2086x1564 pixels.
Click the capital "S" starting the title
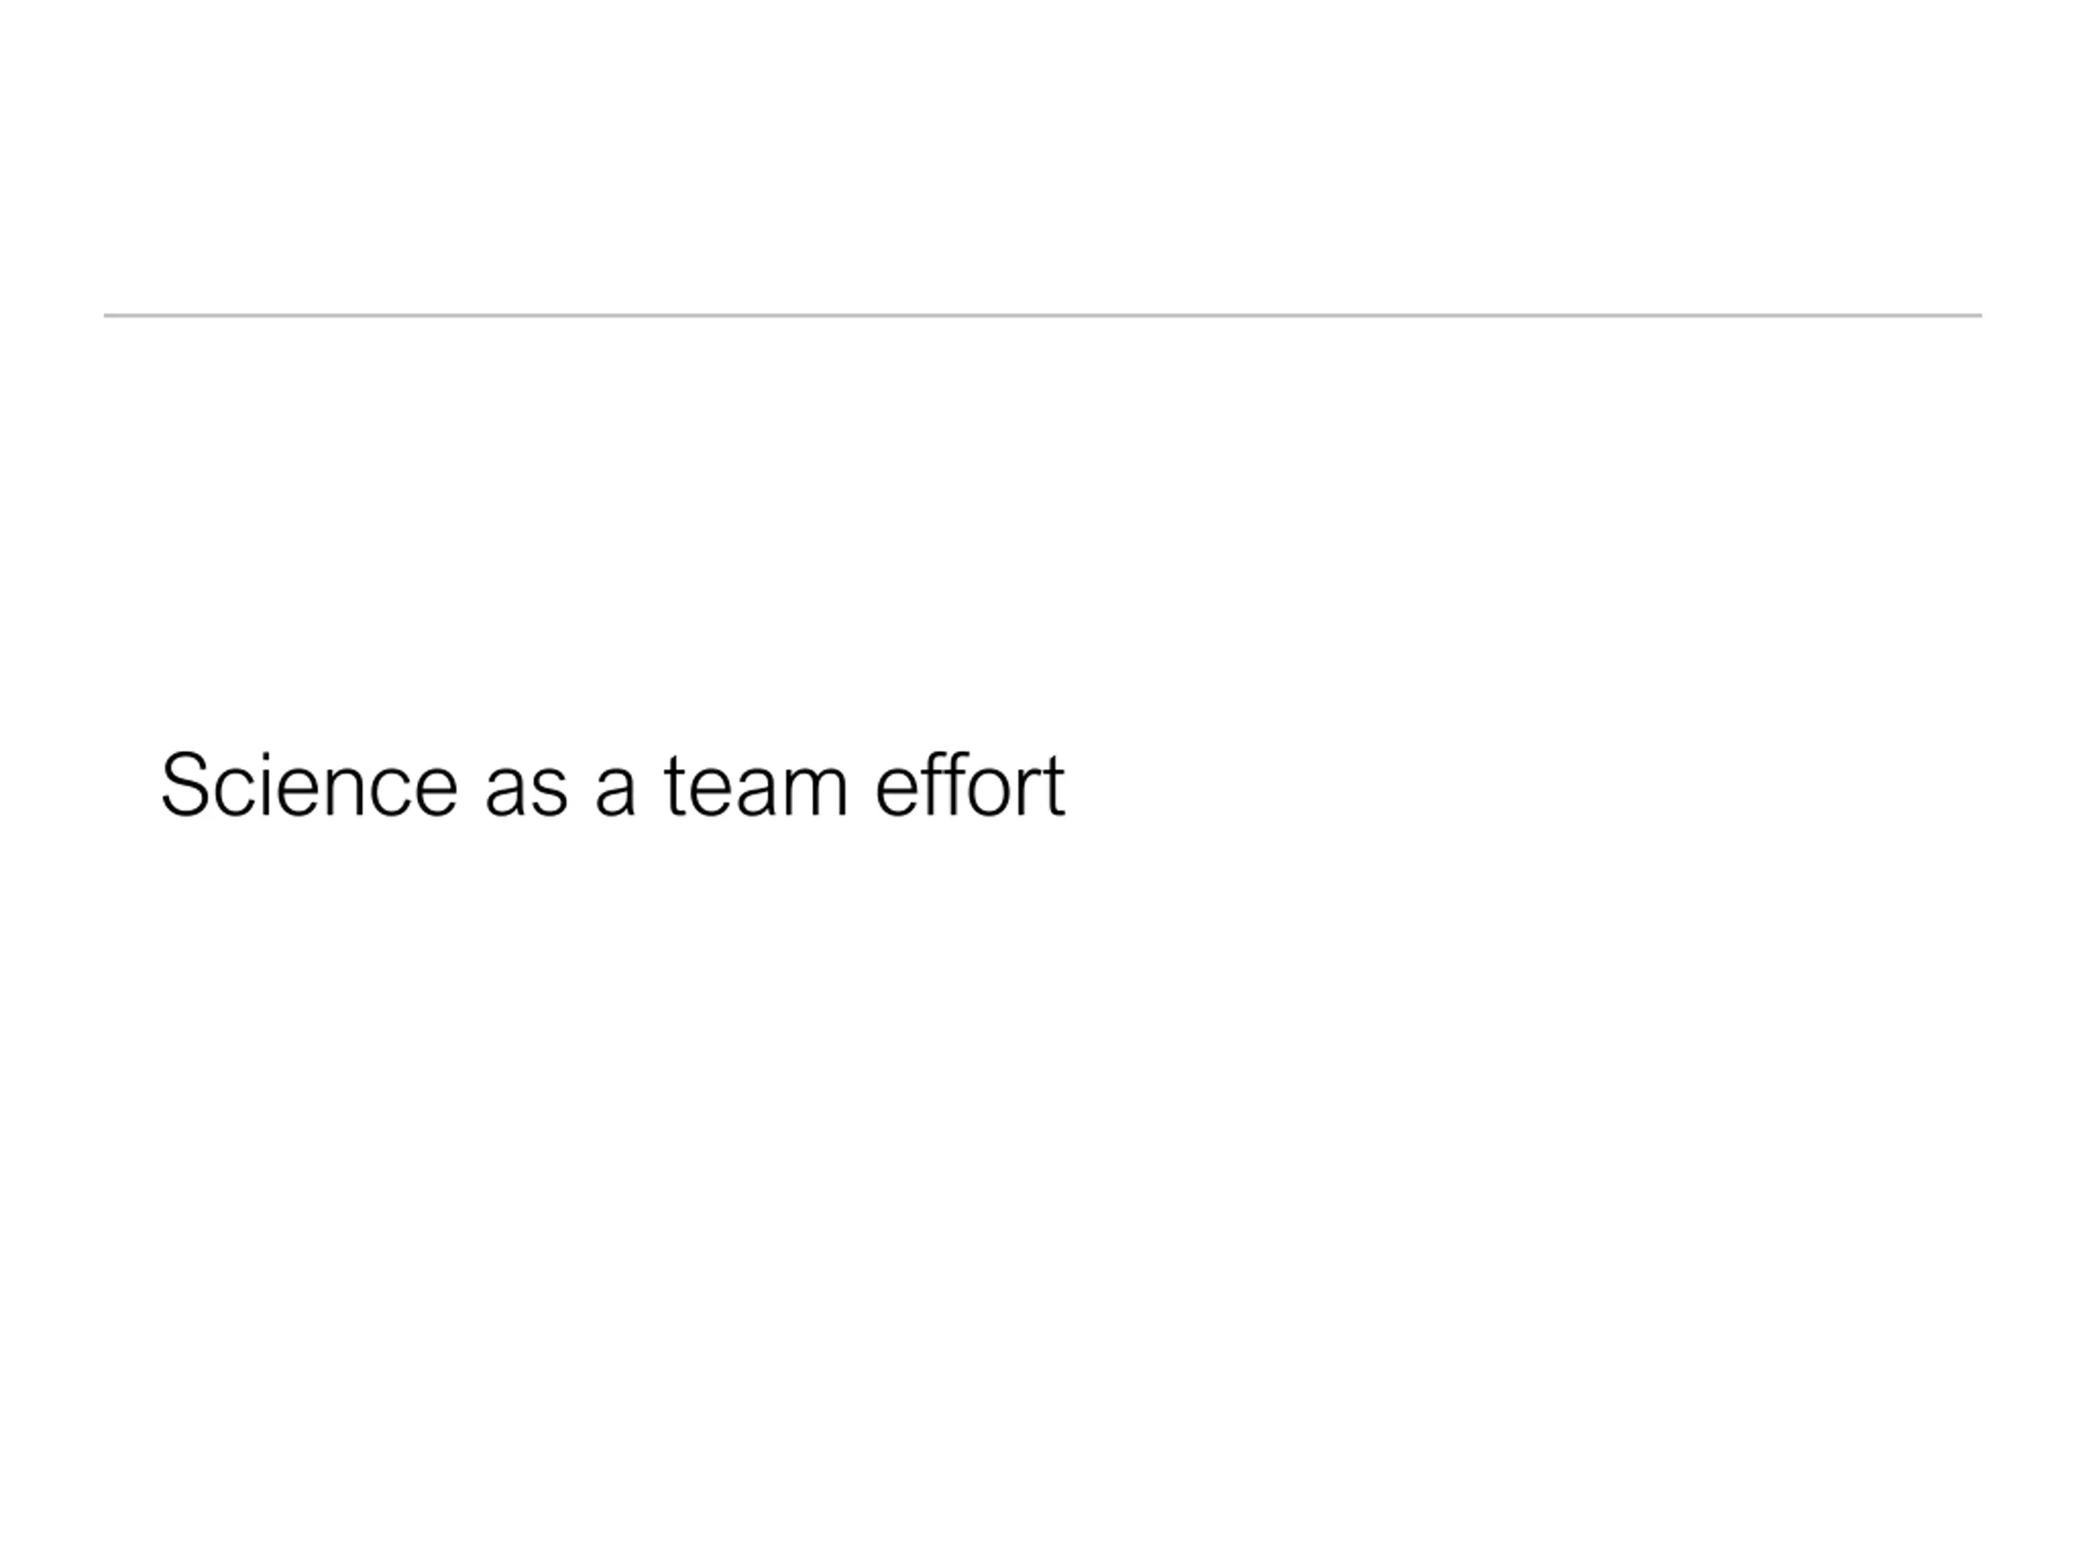tap(185, 784)
